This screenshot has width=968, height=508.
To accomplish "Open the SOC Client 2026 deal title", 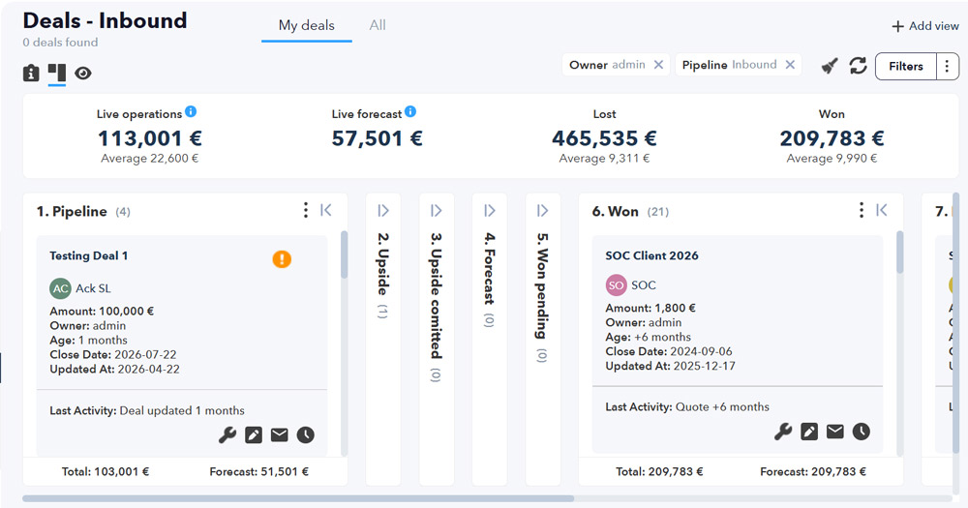I will click(x=651, y=255).
